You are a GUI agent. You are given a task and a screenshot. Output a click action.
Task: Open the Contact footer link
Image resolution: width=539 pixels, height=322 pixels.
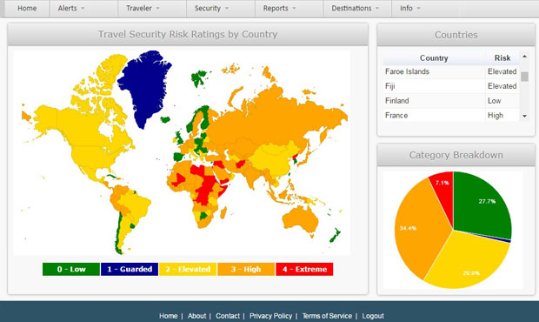tap(228, 316)
